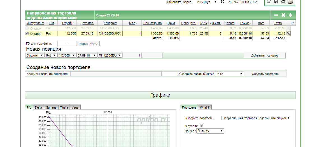The image size is (312, 147).
Task: Switch to the Theta chart tab
Action: (64, 107)
